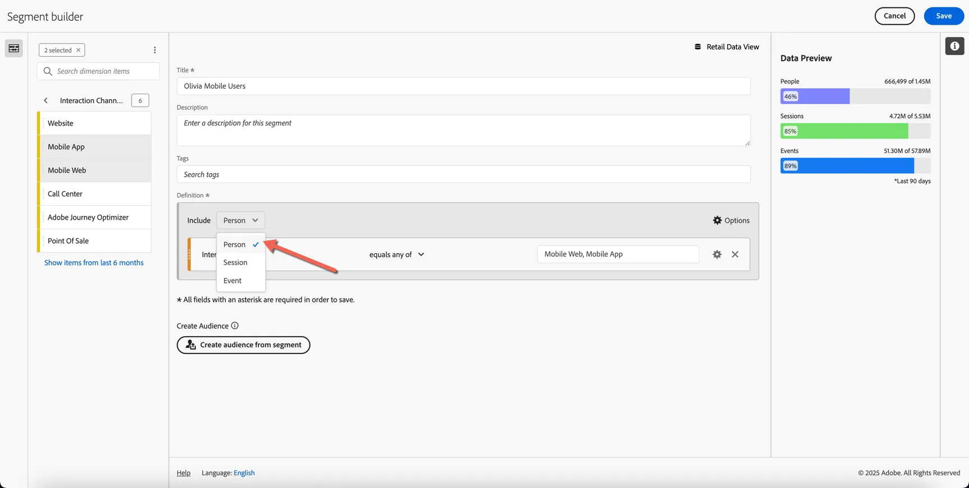Click the Retail Data View indicator

point(727,47)
